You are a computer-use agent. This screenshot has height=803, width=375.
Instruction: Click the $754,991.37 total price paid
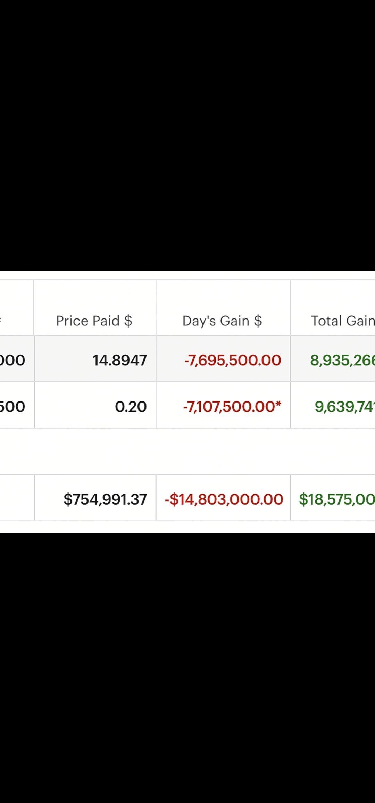105,499
